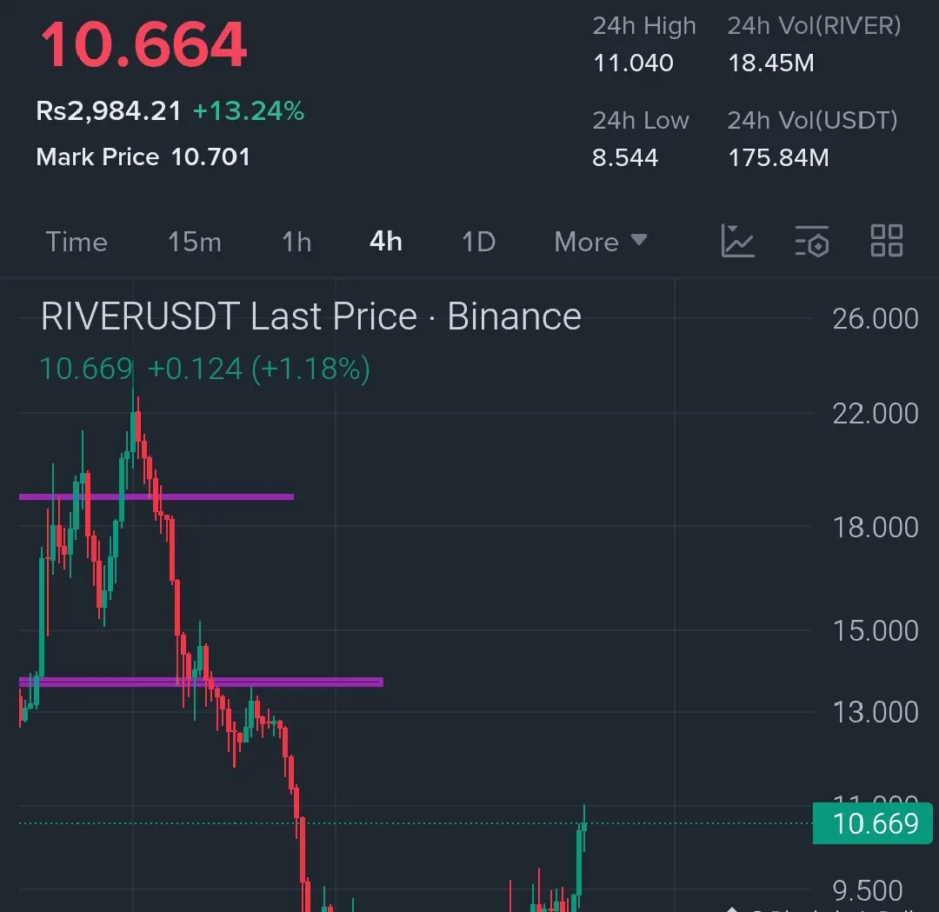Select the 1h timeframe tab

(x=296, y=242)
